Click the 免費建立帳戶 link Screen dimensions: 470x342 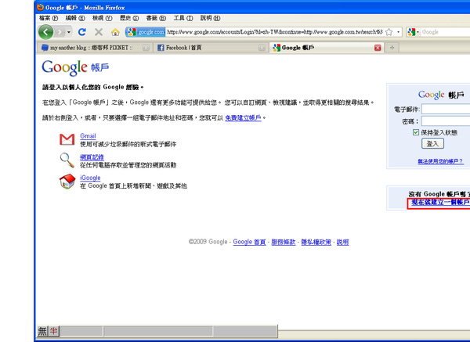pyautogui.click(x=243, y=118)
